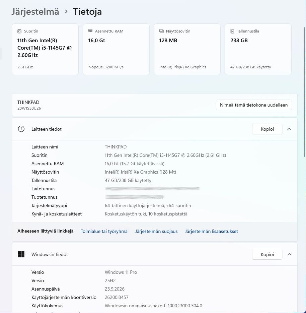Go back to Järjestelmä in the breadcrumb
Viewport: 306px width, 313px height.
coord(35,12)
